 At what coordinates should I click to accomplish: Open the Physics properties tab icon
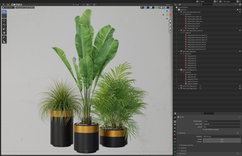[175, 148]
